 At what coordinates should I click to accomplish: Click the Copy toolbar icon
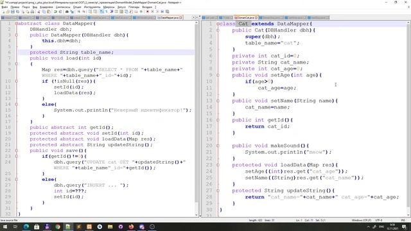[44, 12]
